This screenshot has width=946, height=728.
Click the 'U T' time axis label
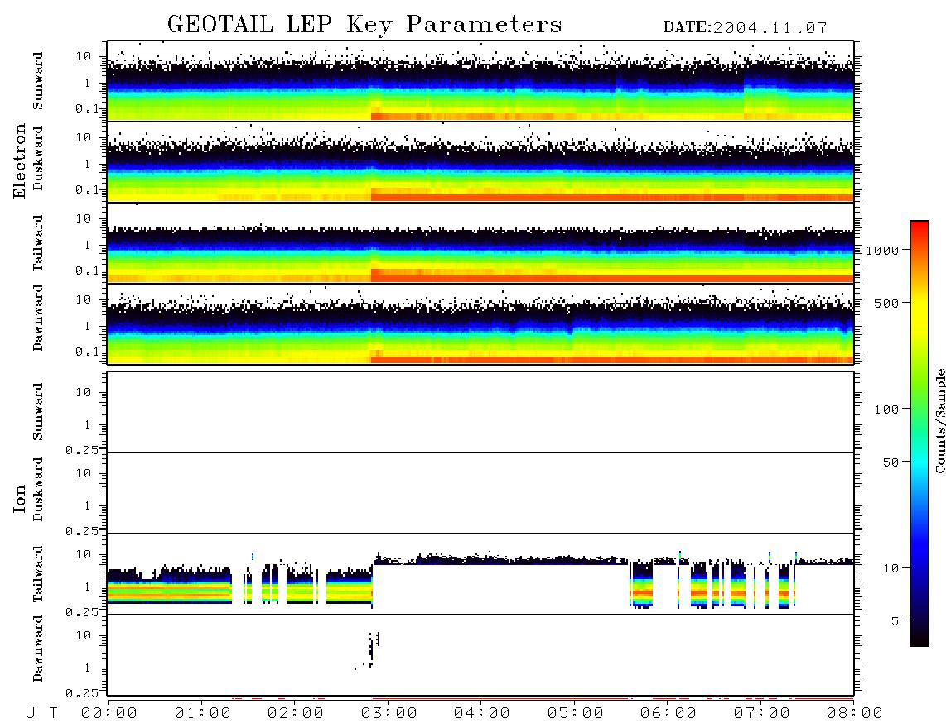pyautogui.click(x=41, y=713)
